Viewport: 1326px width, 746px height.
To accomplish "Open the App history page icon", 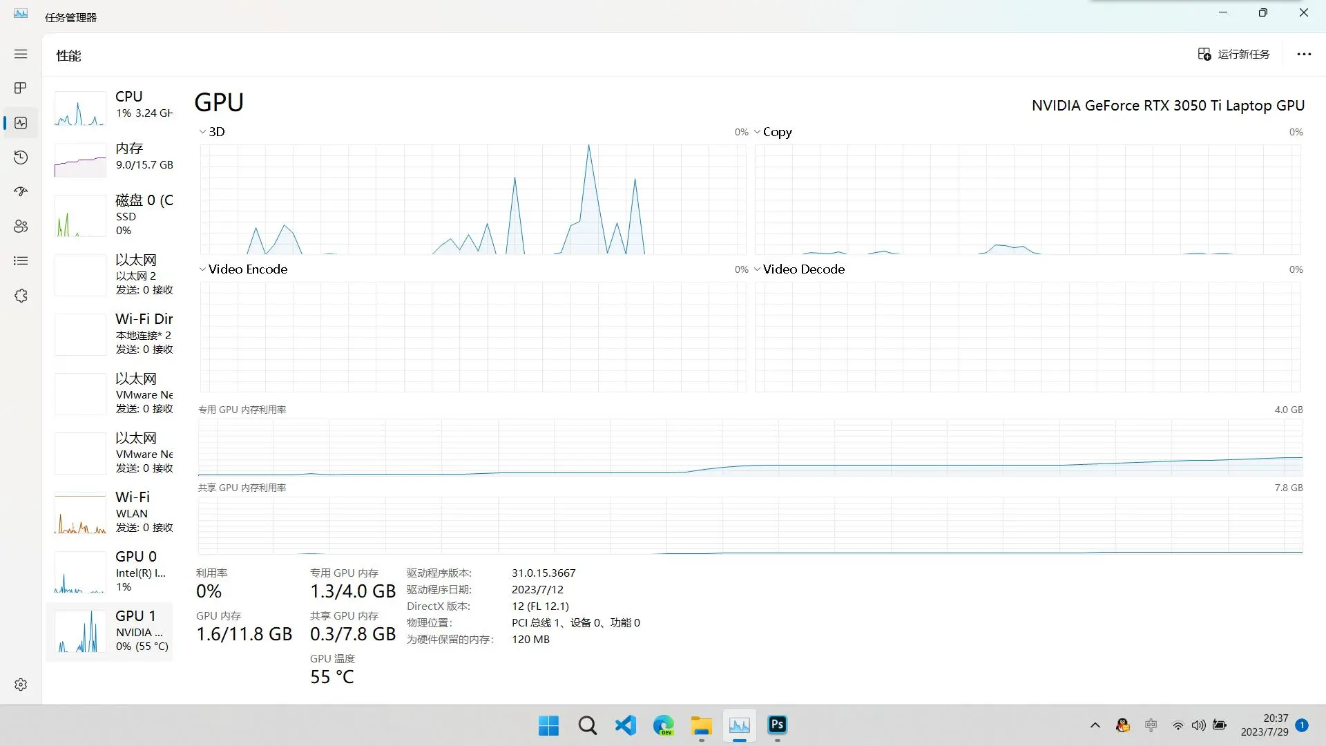I will pyautogui.click(x=21, y=157).
